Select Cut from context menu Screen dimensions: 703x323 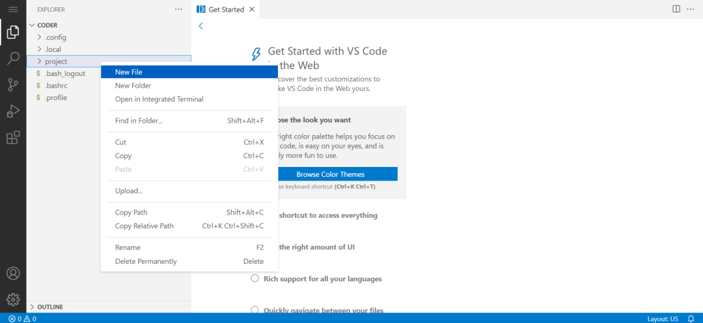(189, 142)
